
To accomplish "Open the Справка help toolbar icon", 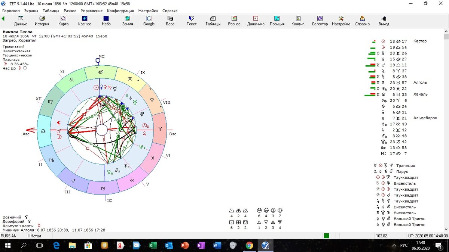I will coord(362,21).
